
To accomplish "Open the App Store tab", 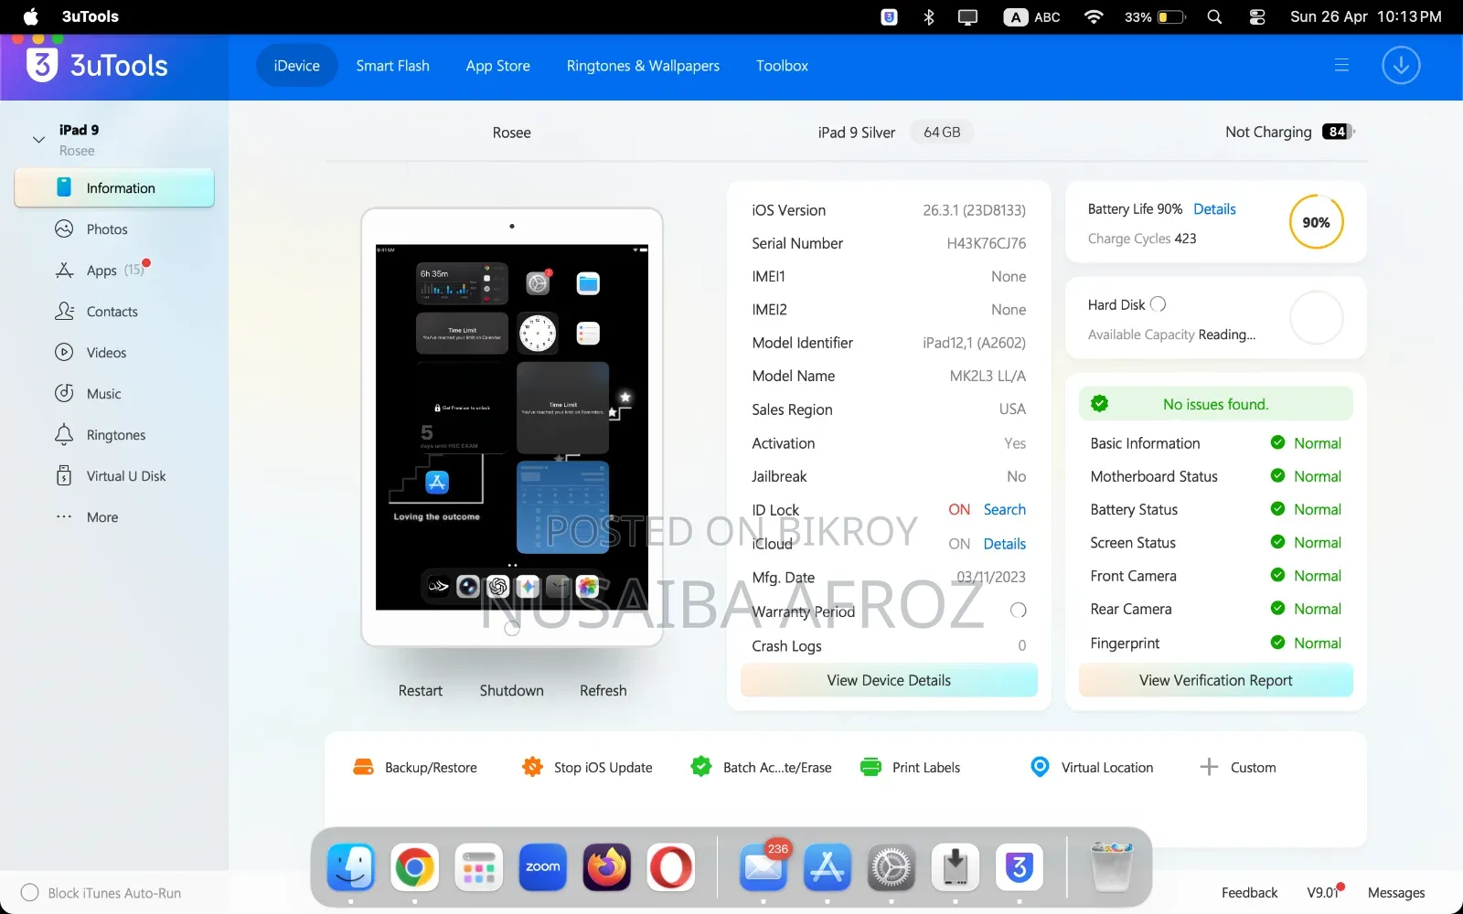I will coord(497,66).
